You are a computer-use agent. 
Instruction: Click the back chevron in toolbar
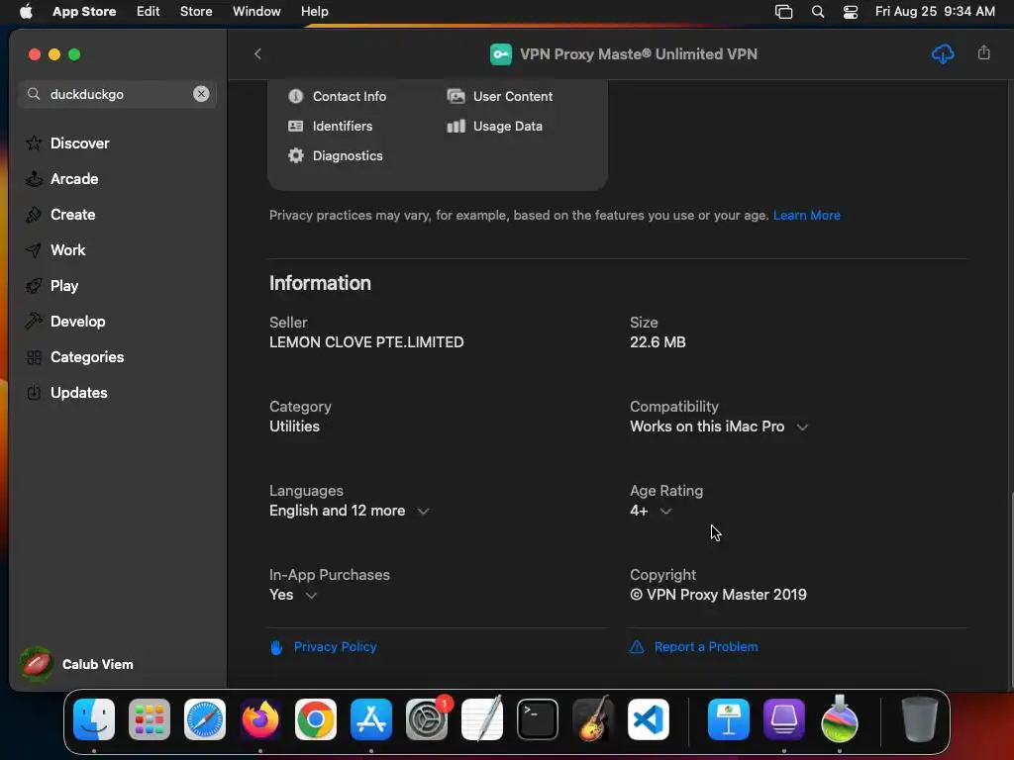[257, 53]
